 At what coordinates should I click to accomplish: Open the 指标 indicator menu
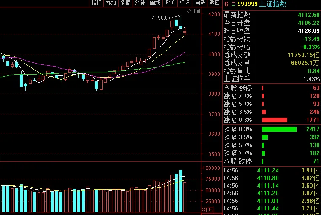(97, 3)
